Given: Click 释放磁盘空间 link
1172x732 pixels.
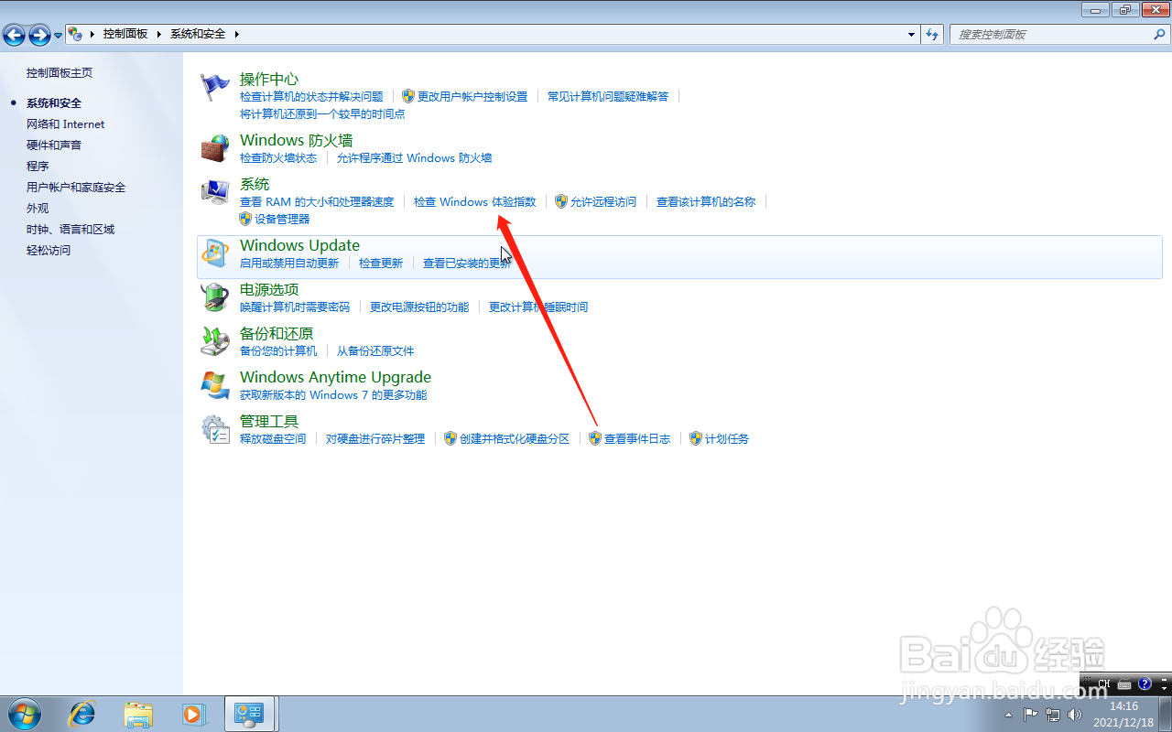Looking at the screenshot, I should (273, 438).
